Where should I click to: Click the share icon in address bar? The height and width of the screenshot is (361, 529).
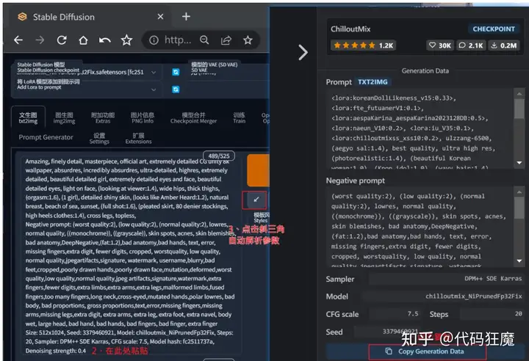coord(226,40)
